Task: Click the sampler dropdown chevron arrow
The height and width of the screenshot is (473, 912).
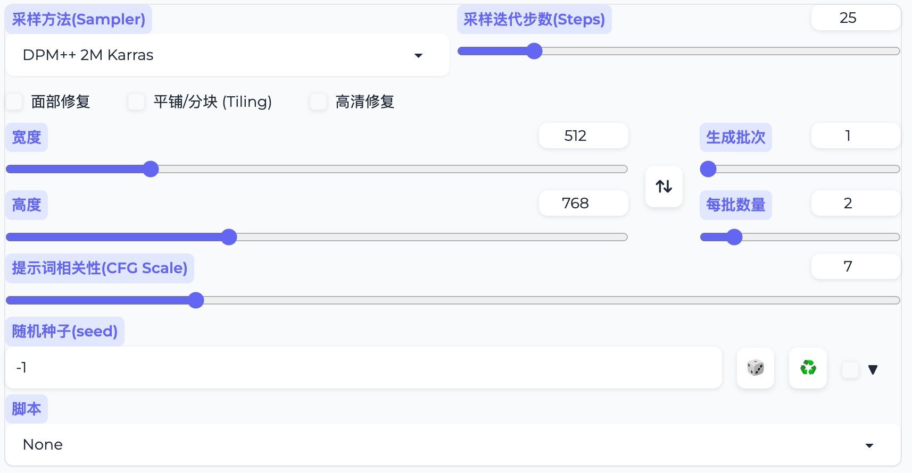Action: (419, 55)
